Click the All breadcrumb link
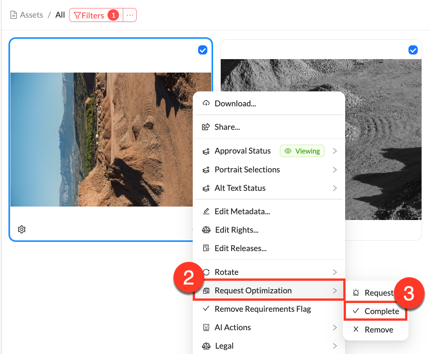The height and width of the screenshot is (354, 430). tap(60, 15)
